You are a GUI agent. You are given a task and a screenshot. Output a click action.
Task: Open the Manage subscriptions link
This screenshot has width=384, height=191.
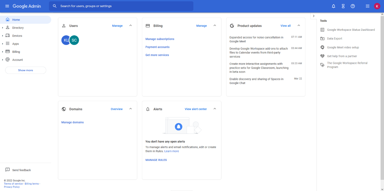(160, 39)
